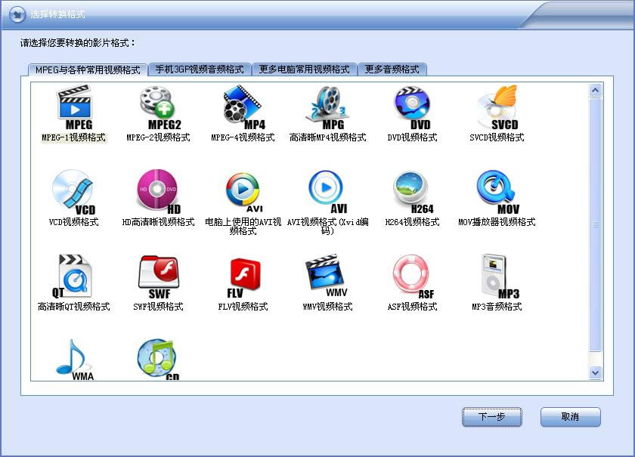Pick the MP4 film reel icon
Screen dimensions: 635x457
click(x=243, y=107)
